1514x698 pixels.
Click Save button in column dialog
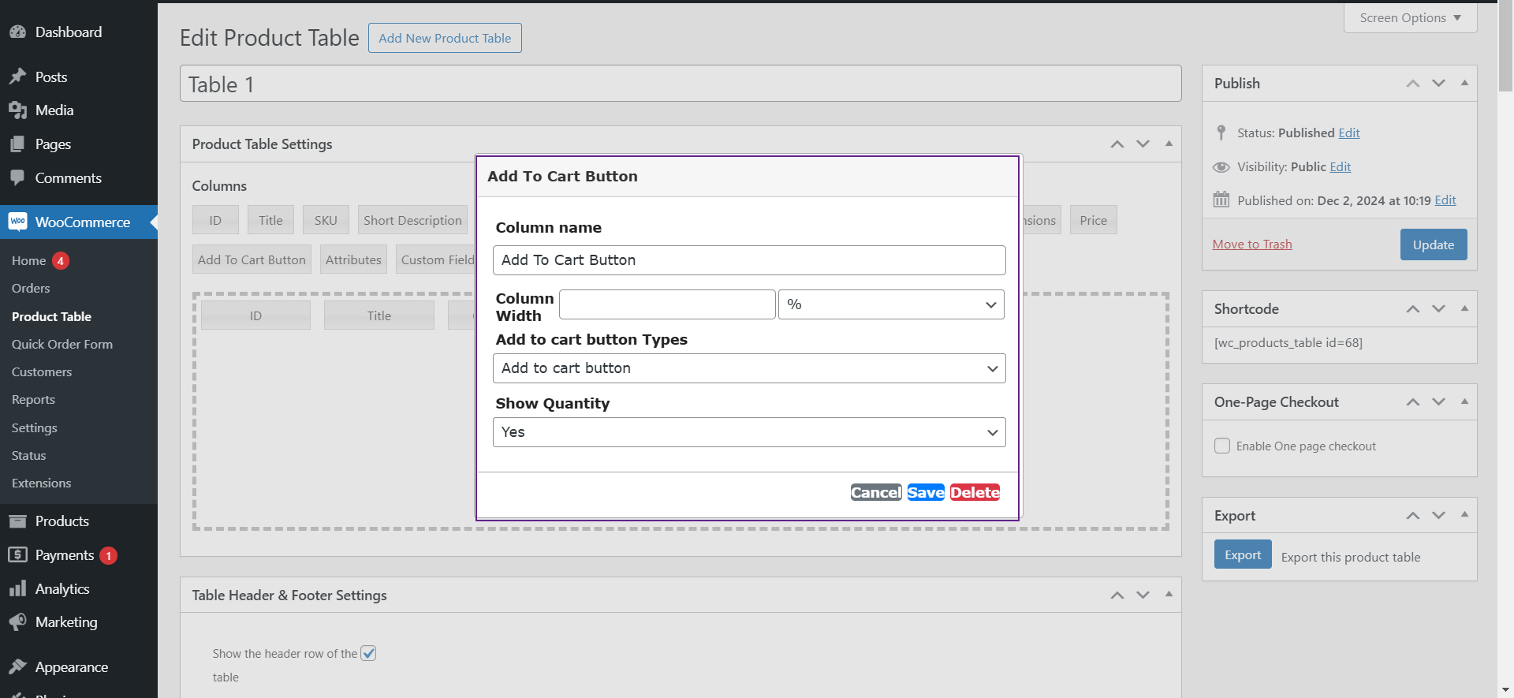[x=925, y=492]
